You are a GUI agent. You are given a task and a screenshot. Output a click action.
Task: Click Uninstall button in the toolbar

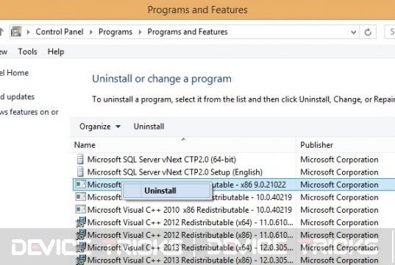coord(149,127)
